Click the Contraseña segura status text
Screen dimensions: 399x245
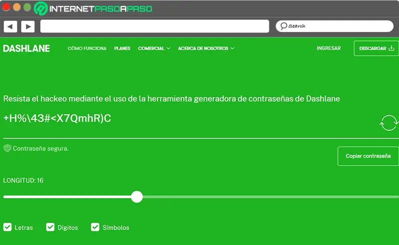41,149
